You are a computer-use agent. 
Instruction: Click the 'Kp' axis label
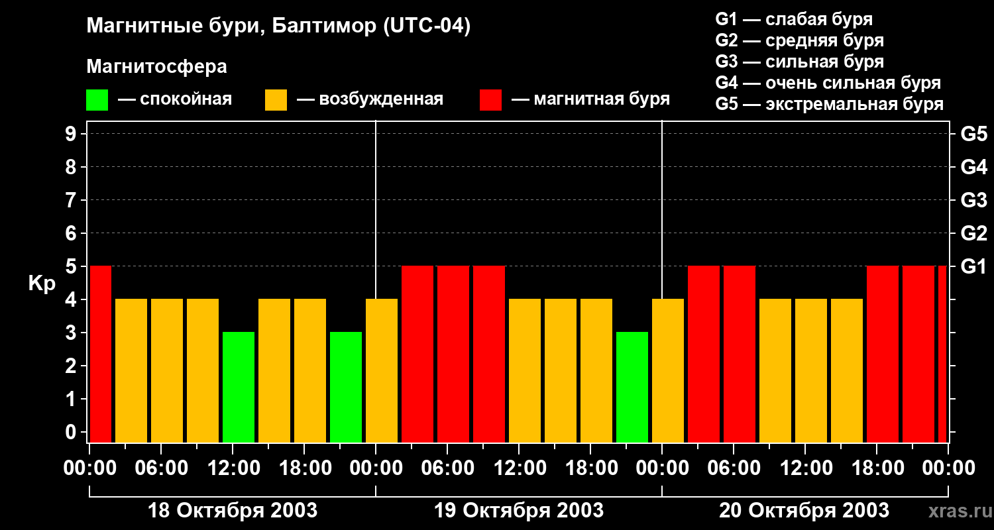(x=42, y=284)
